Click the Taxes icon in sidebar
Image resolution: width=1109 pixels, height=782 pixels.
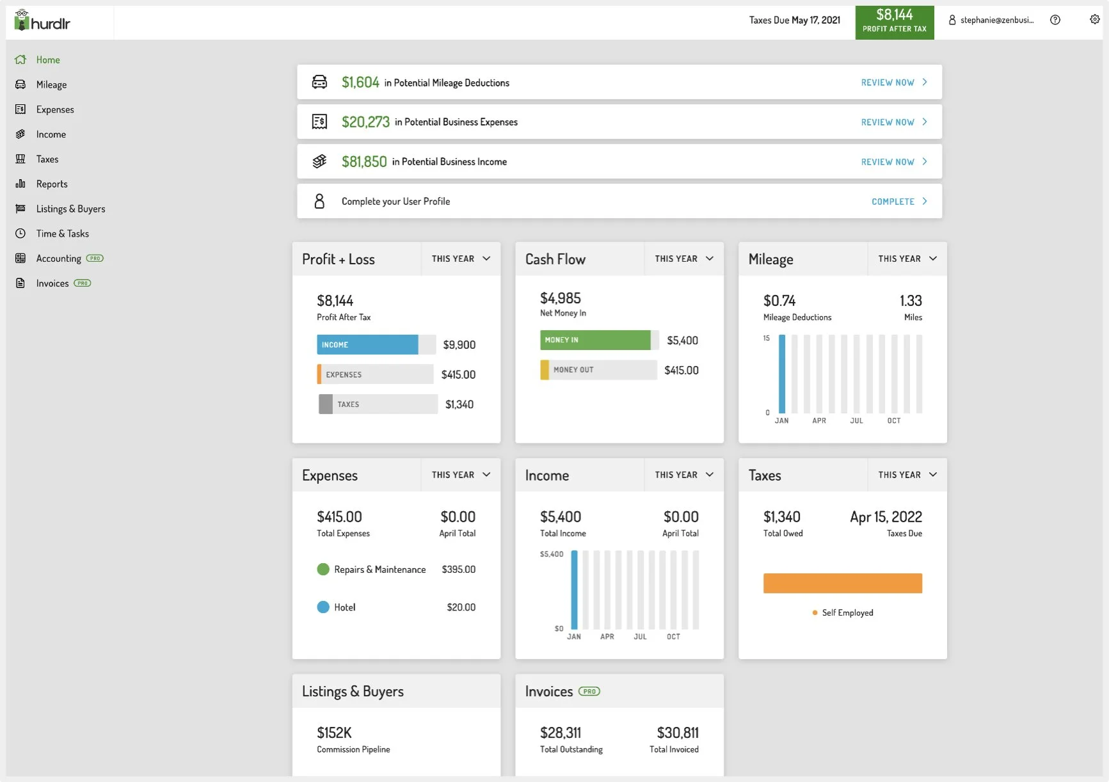20,159
